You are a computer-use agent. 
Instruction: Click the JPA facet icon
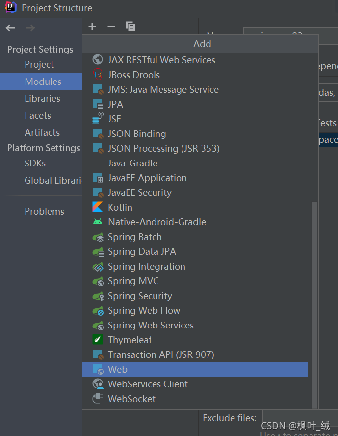coord(98,104)
